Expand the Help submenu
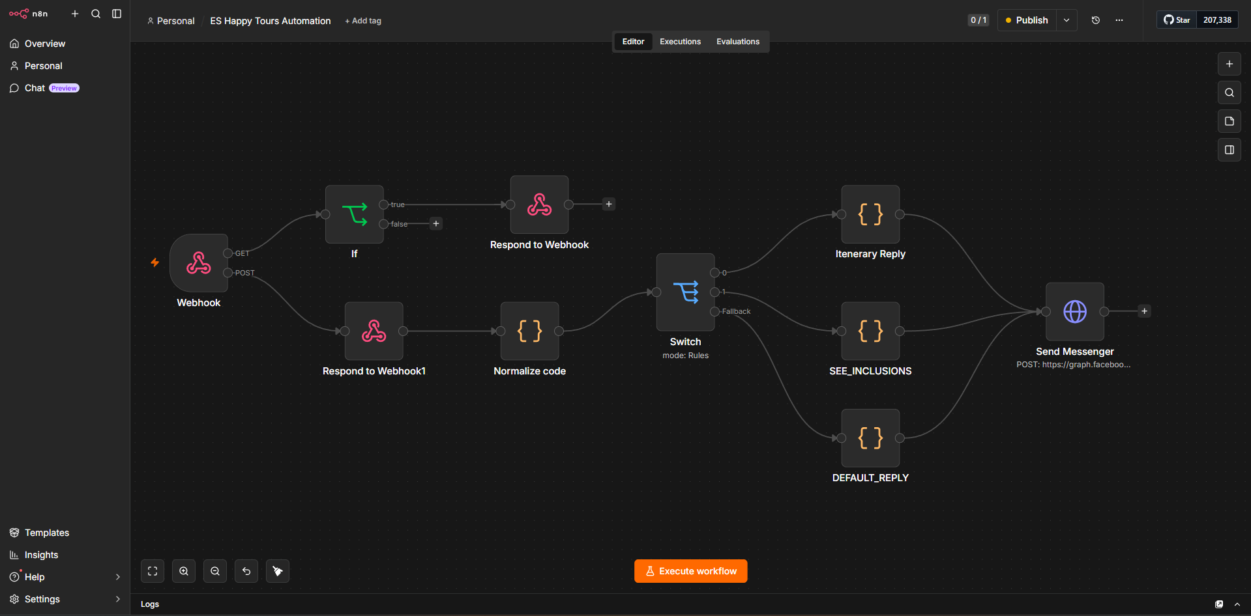1251x616 pixels. point(118,577)
